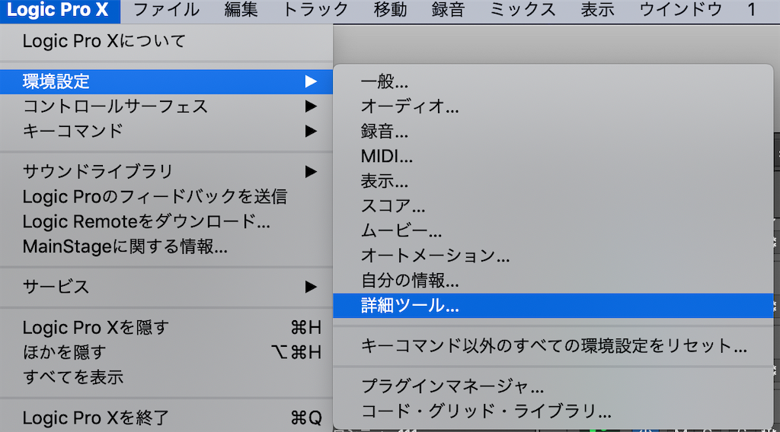The height and width of the screenshot is (432, 780).
Task: Open the ミックス menu
Action: coord(523,11)
